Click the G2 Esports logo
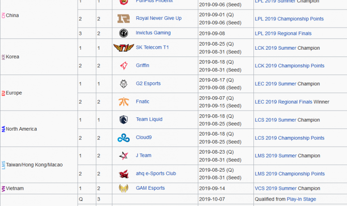The height and width of the screenshot is (206, 347). (x=123, y=84)
